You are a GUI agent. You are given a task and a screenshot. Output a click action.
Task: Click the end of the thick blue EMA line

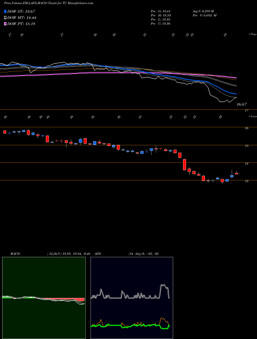(236, 94)
